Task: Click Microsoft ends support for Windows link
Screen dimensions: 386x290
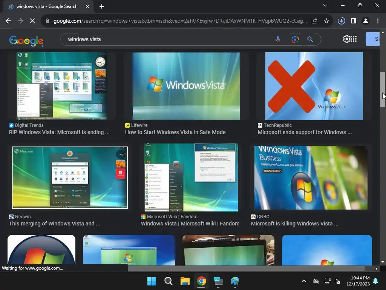Action: pos(305,132)
